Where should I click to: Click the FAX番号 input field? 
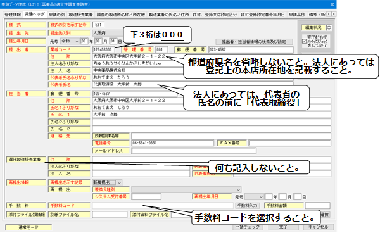(289, 143)
